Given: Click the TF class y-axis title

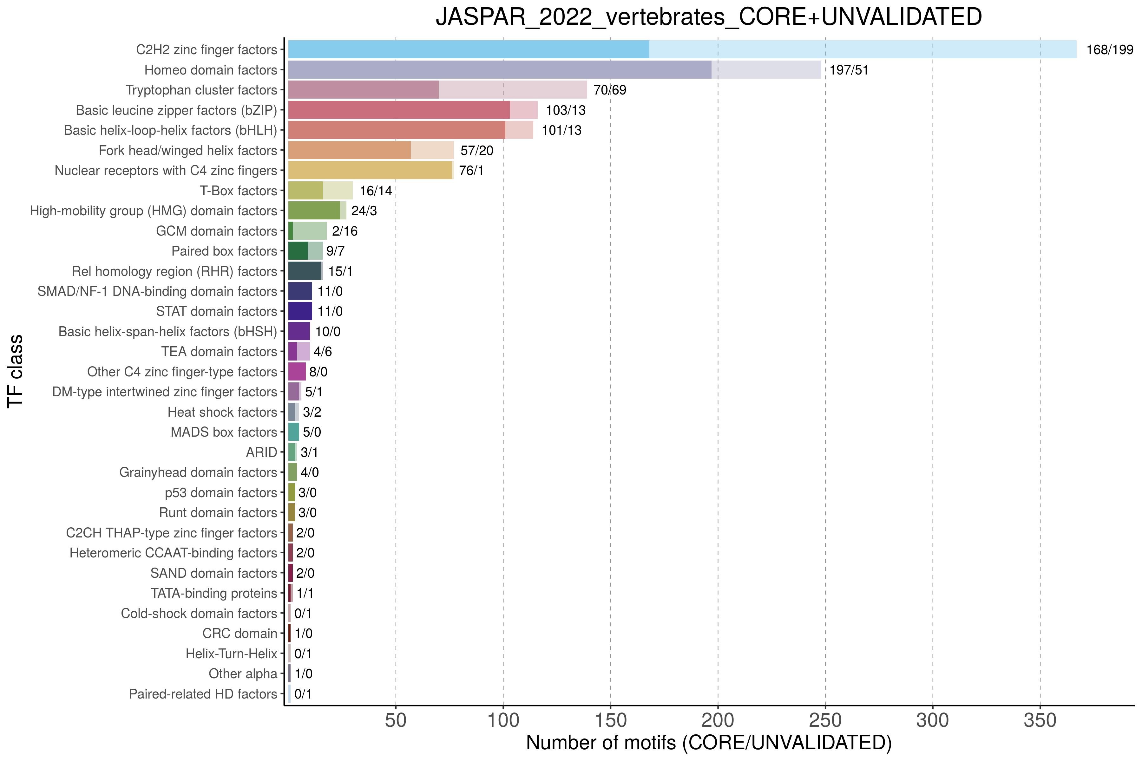Looking at the screenshot, I should point(15,371).
